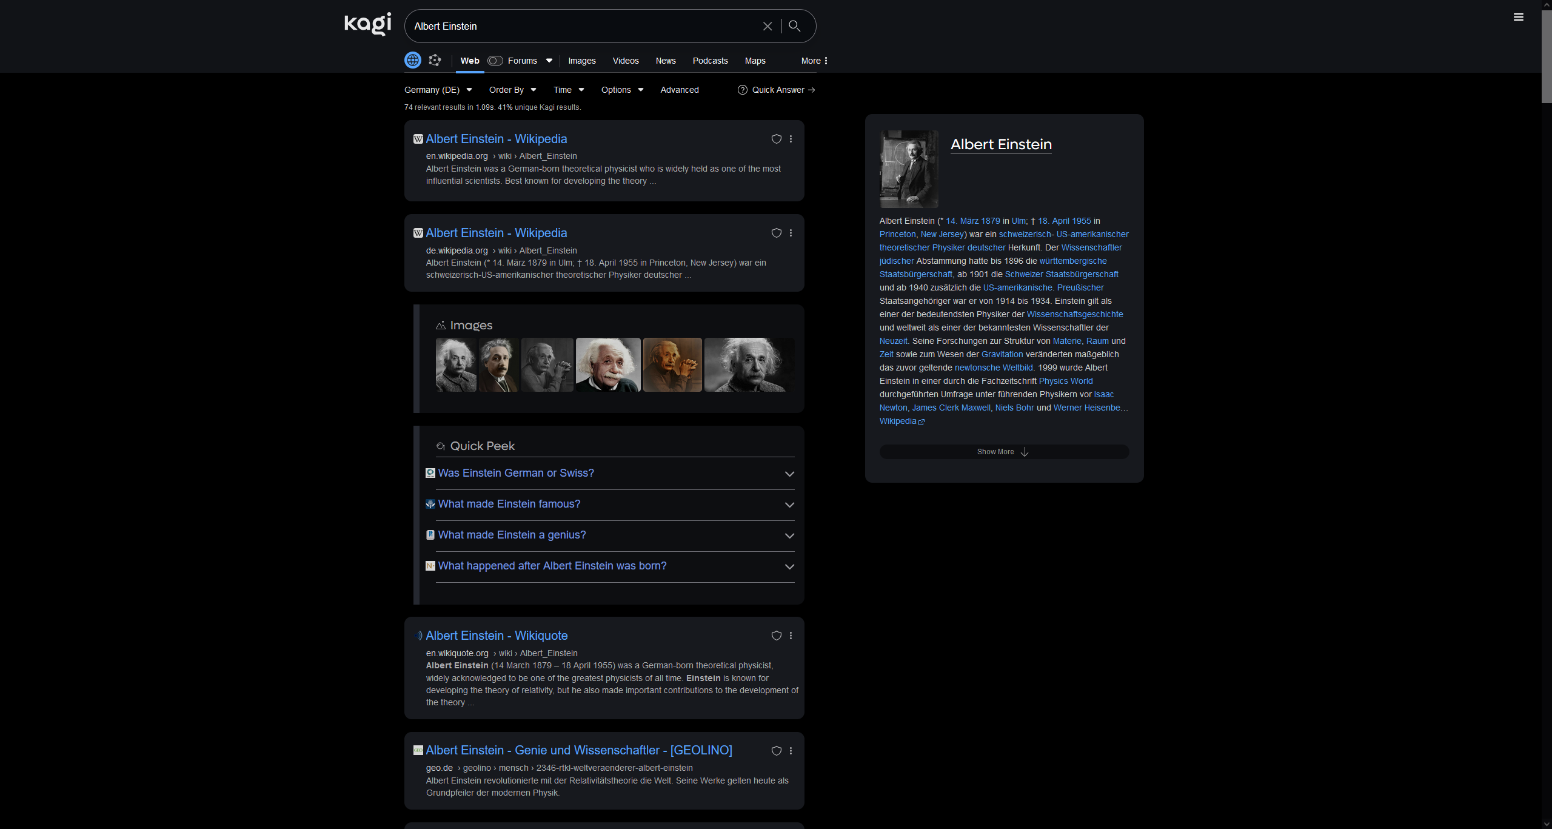Open the Albert Einstein - Wikiquote result
Viewport: 1552px width, 829px height.
pyautogui.click(x=497, y=636)
